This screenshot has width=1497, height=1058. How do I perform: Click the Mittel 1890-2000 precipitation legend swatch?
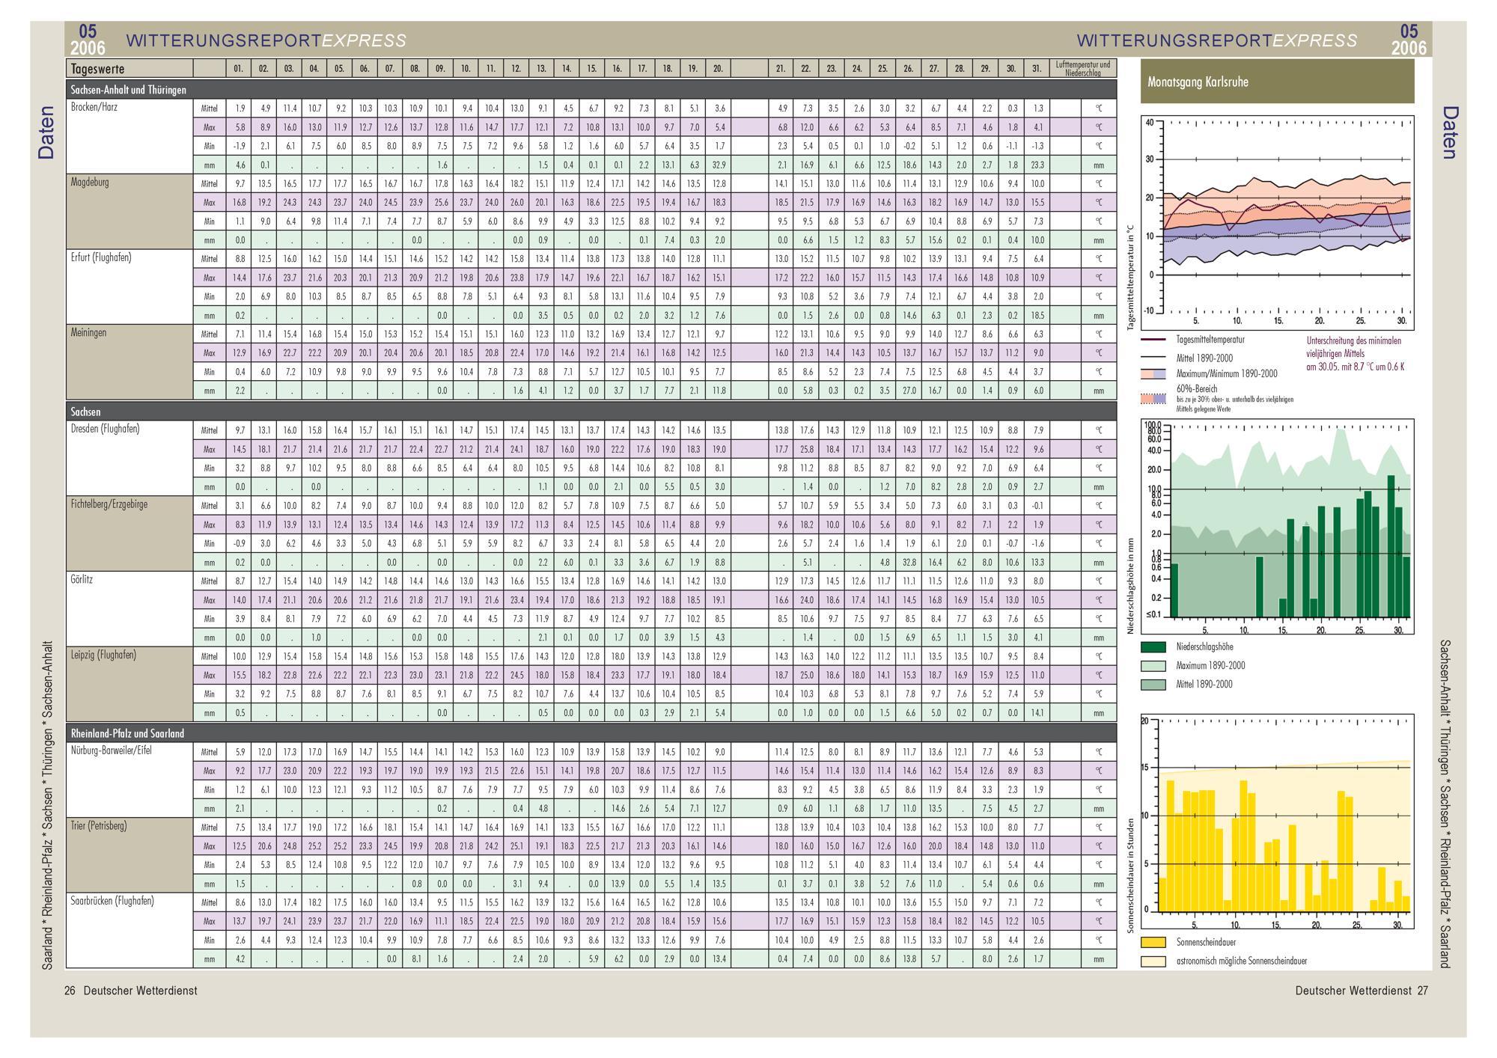click(x=1153, y=685)
